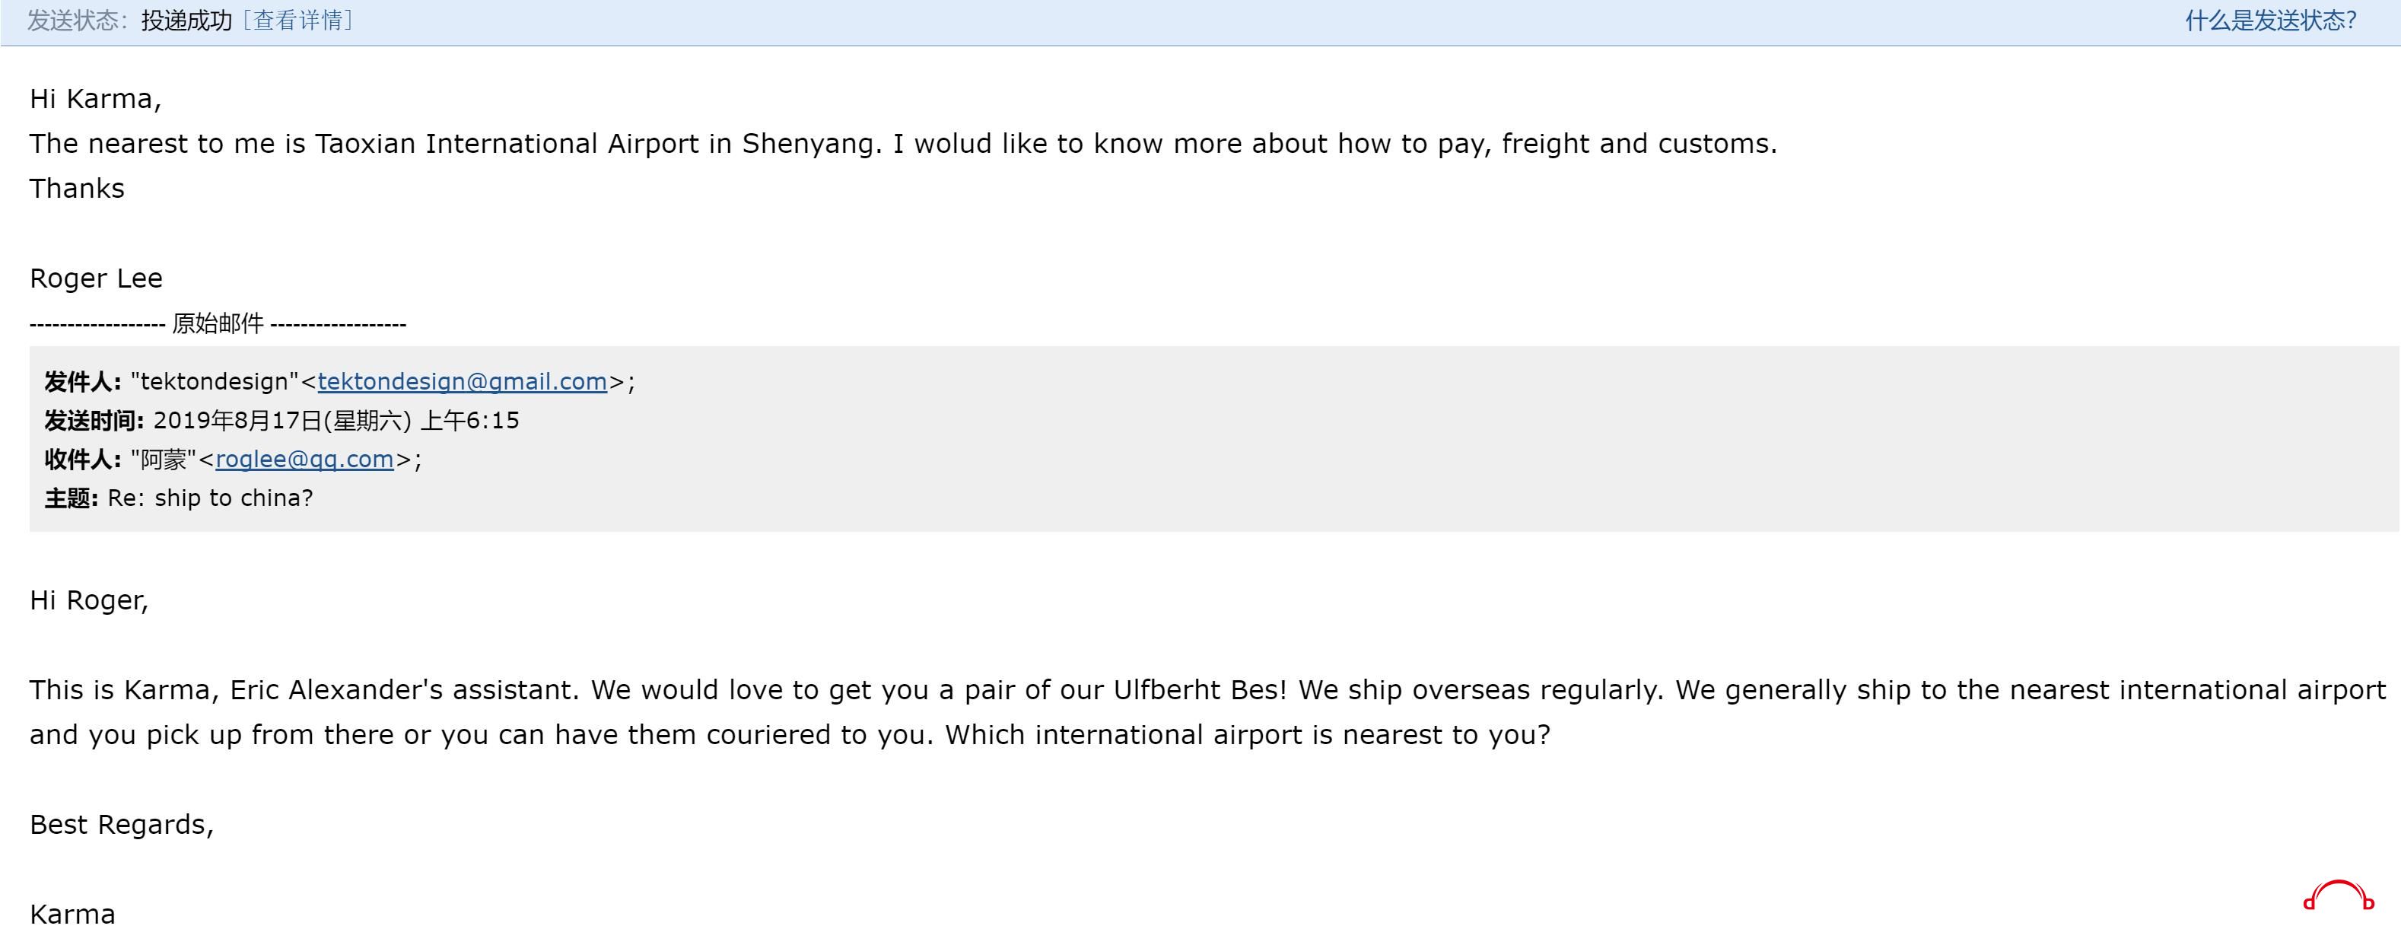The height and width of the screenshot is (929, 2401).
Task: Click the roglee@qq.com recipient address link
Action: tap(305, 460)
